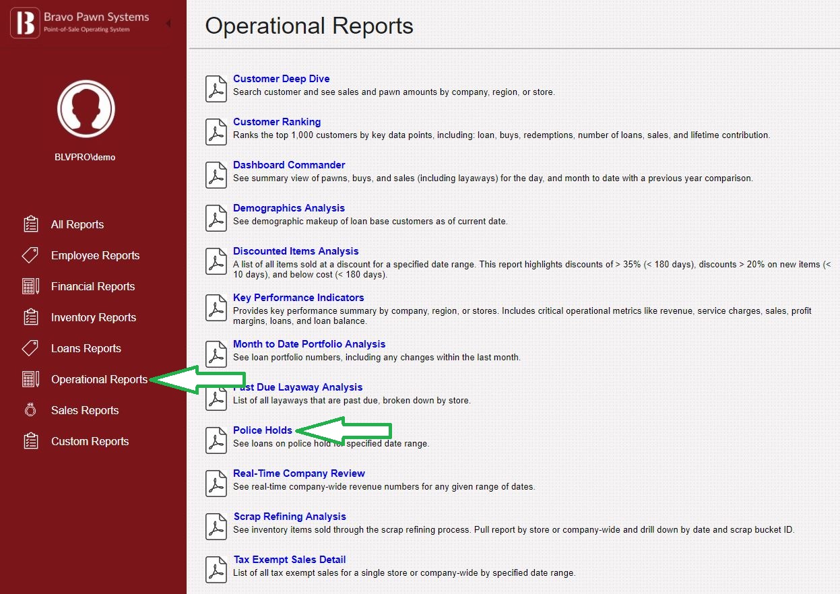
Task: Click the Operational Reports calculator icon
Action: point(30,379)
